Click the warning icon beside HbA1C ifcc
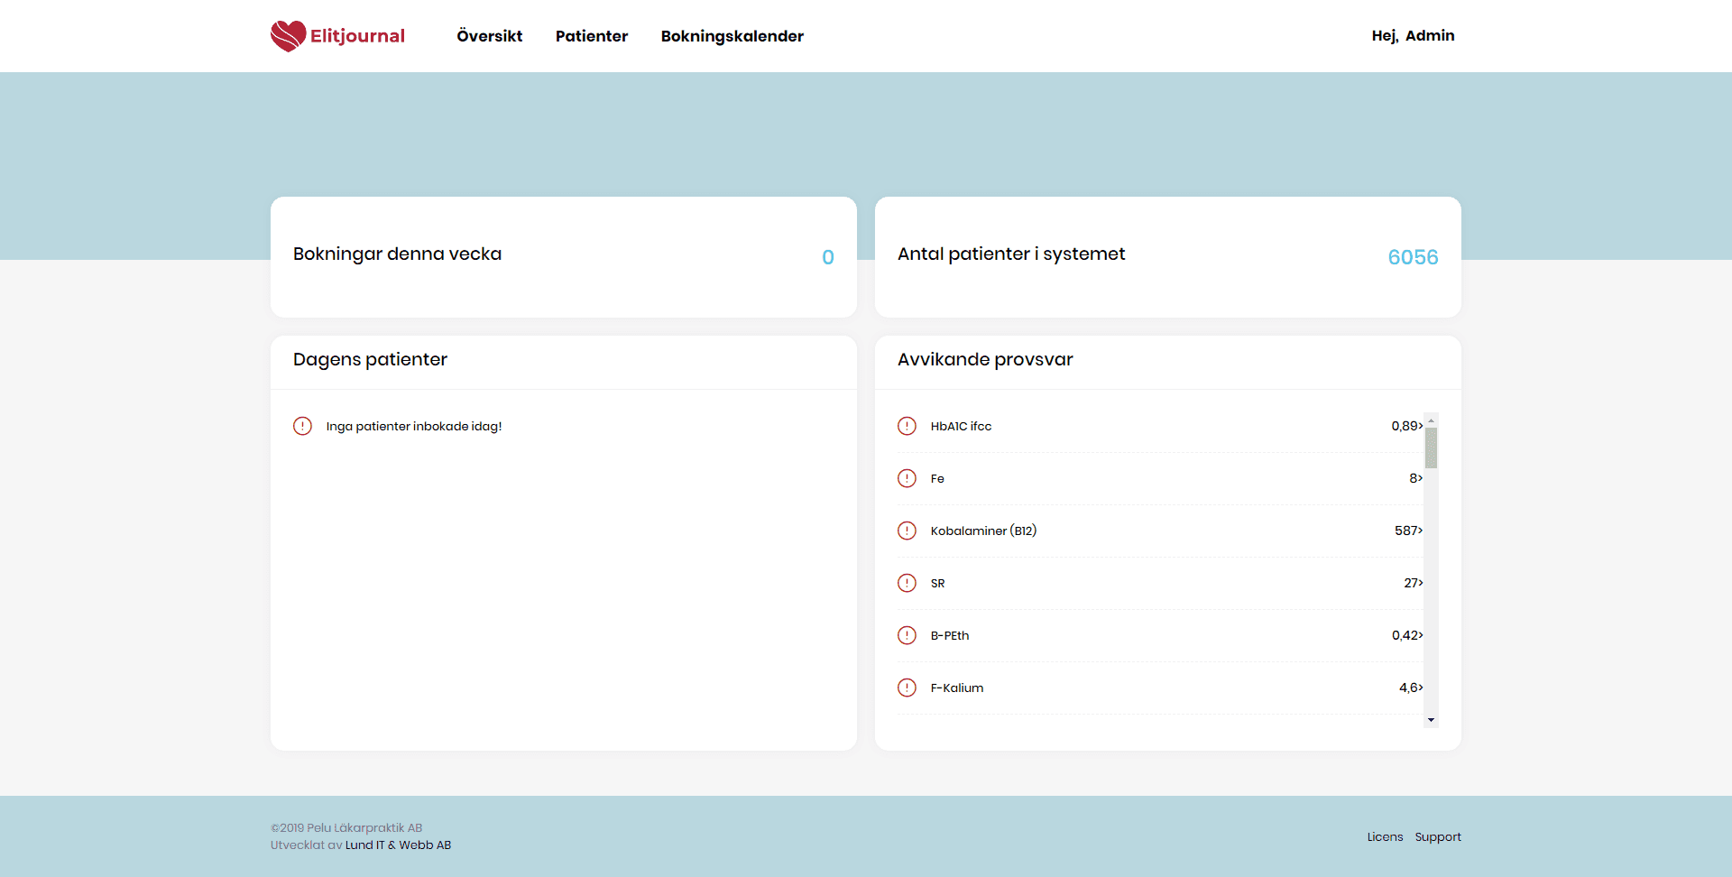This screenshot has width=1732, height=877. coord(907,426)
